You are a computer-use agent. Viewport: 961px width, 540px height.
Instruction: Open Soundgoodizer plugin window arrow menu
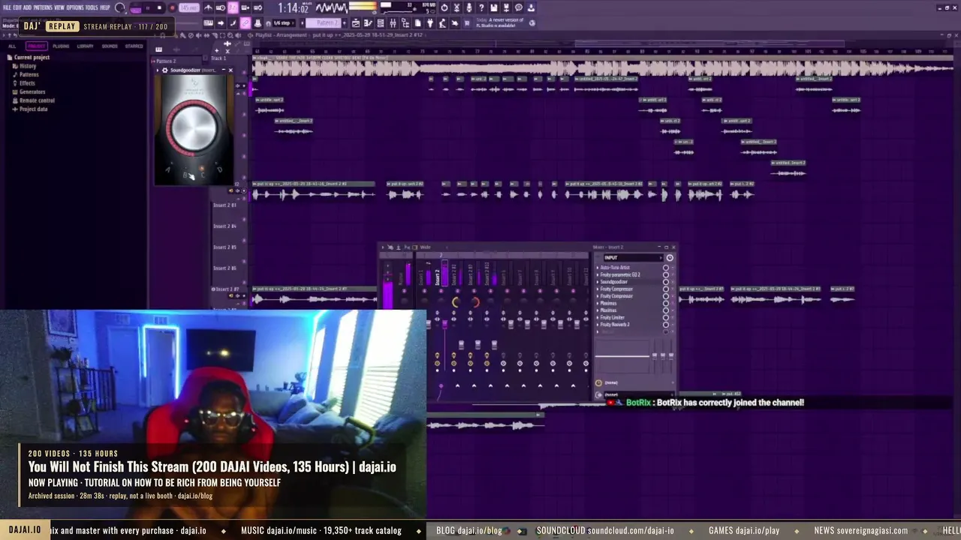[158, 70]
